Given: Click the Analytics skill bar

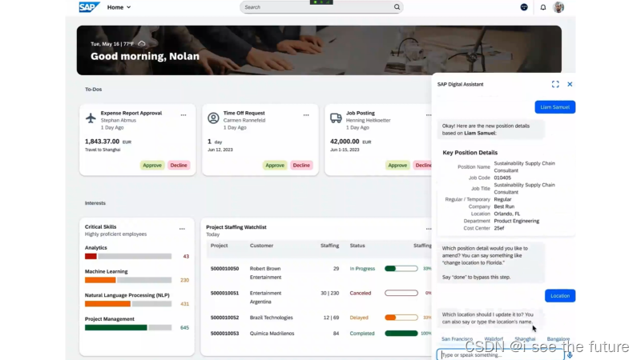Looking at the screenshot, I should 128,256.
